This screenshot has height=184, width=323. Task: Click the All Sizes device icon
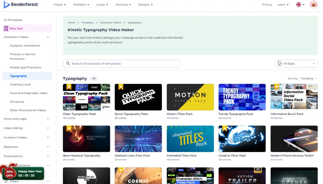(279, 63)
